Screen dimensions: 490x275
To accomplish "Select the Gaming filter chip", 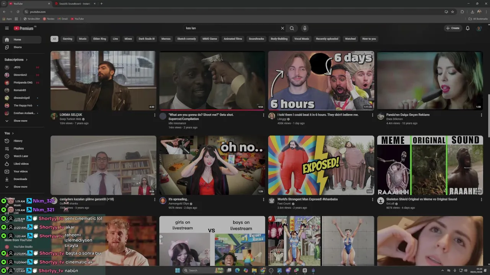I will pyautogui.click(x=67, y=39).
